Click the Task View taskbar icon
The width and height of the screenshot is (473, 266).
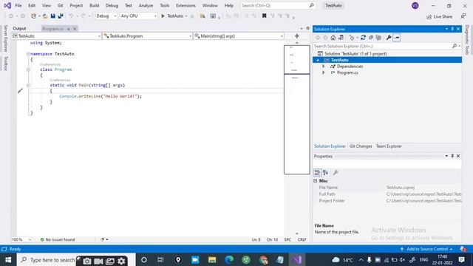click(161, 260)
